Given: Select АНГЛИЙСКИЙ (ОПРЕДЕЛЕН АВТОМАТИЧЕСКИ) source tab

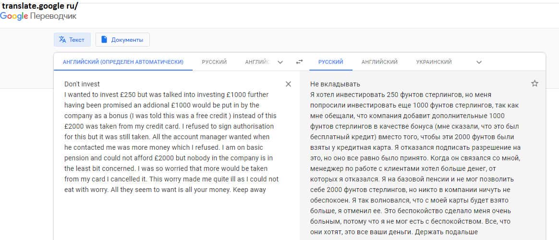Looking at the screenshot, I should 123,62.
